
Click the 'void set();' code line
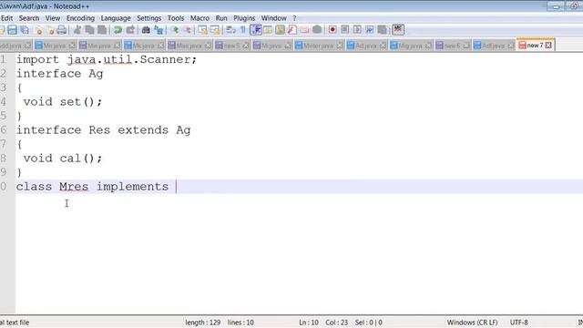(x=63, y=102)
